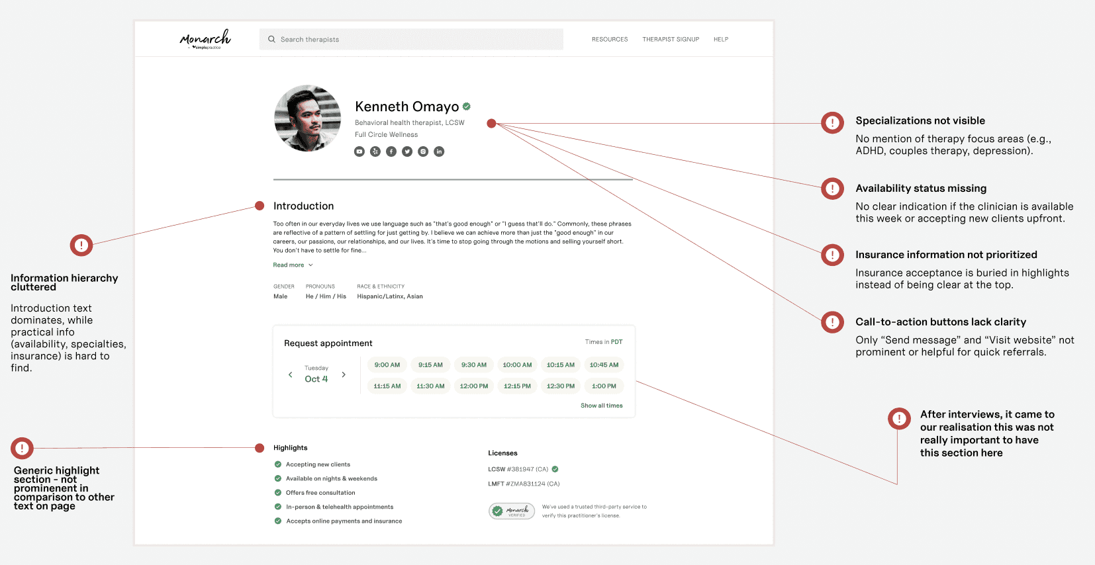The image size is (1095, 565).
Task: Open Kenneth's Facebook profile icon
Action: [x=391, y=152]
